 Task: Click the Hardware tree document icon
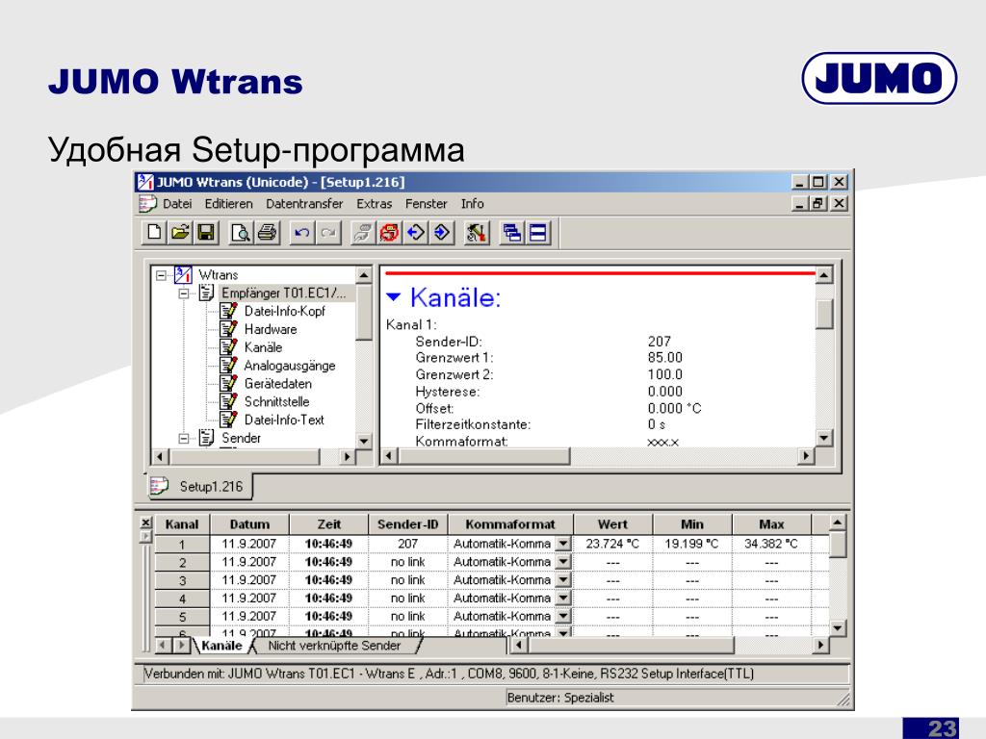point(228,329)
